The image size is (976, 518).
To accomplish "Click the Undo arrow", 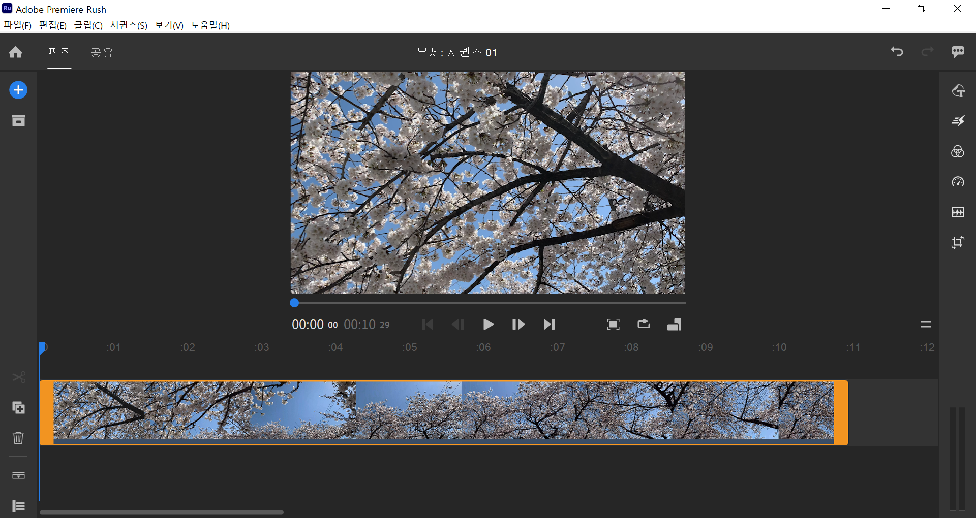I will click(896, 52).
